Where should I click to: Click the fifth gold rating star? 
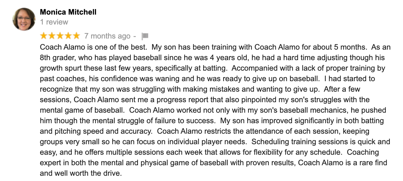(76, 36)
